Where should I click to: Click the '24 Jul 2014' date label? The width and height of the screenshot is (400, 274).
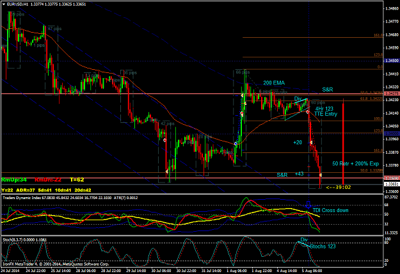10,270
